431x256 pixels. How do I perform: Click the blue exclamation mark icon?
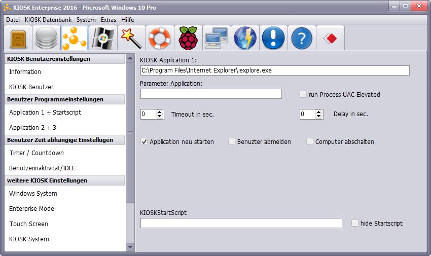(x=273, y=39)
